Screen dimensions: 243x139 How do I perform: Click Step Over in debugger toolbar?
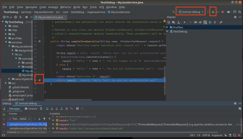[47, 109]
